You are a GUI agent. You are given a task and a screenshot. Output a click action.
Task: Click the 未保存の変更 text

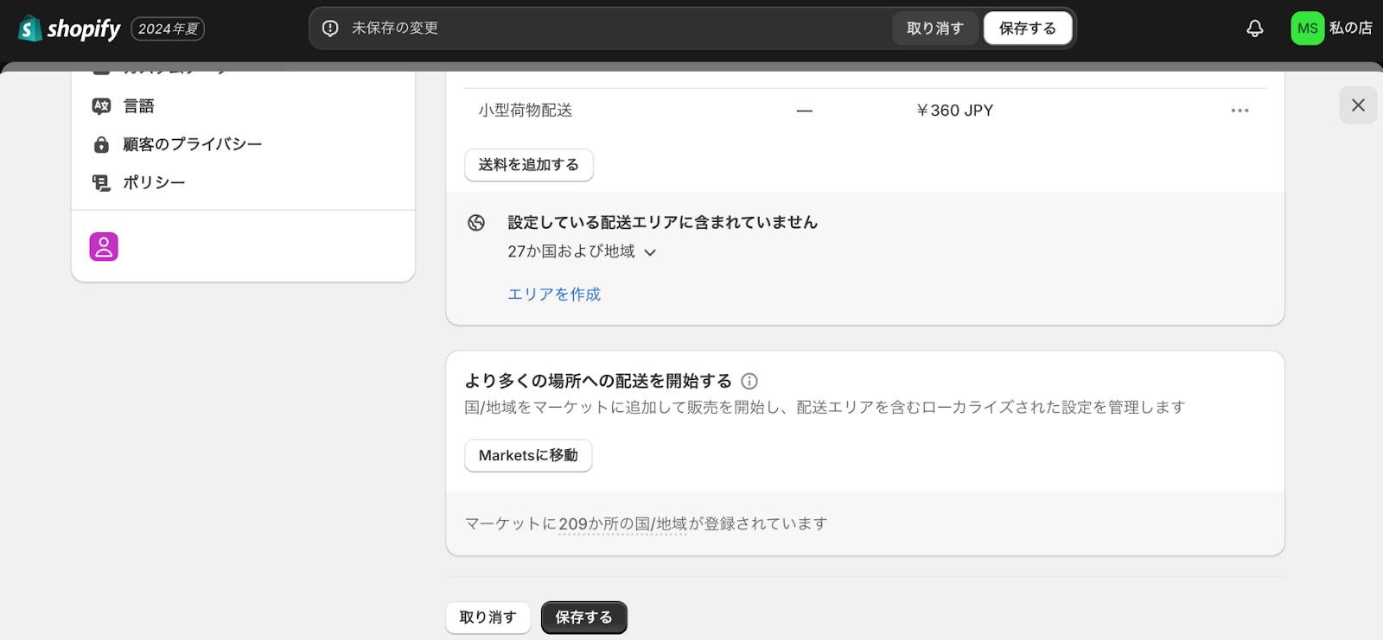(x=395, y=29)
